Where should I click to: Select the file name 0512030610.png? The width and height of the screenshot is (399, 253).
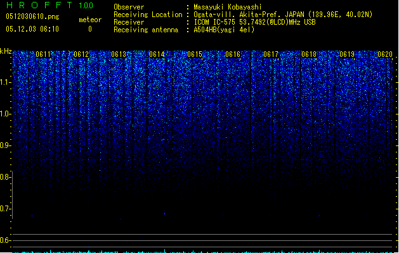[x=32, y=16]
